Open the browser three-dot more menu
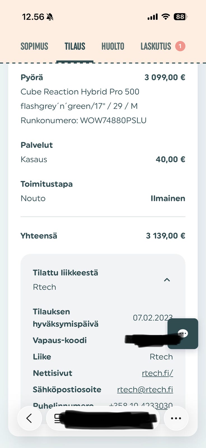The width and height of the screenshot is (206, 448). (x=176, y=418)
